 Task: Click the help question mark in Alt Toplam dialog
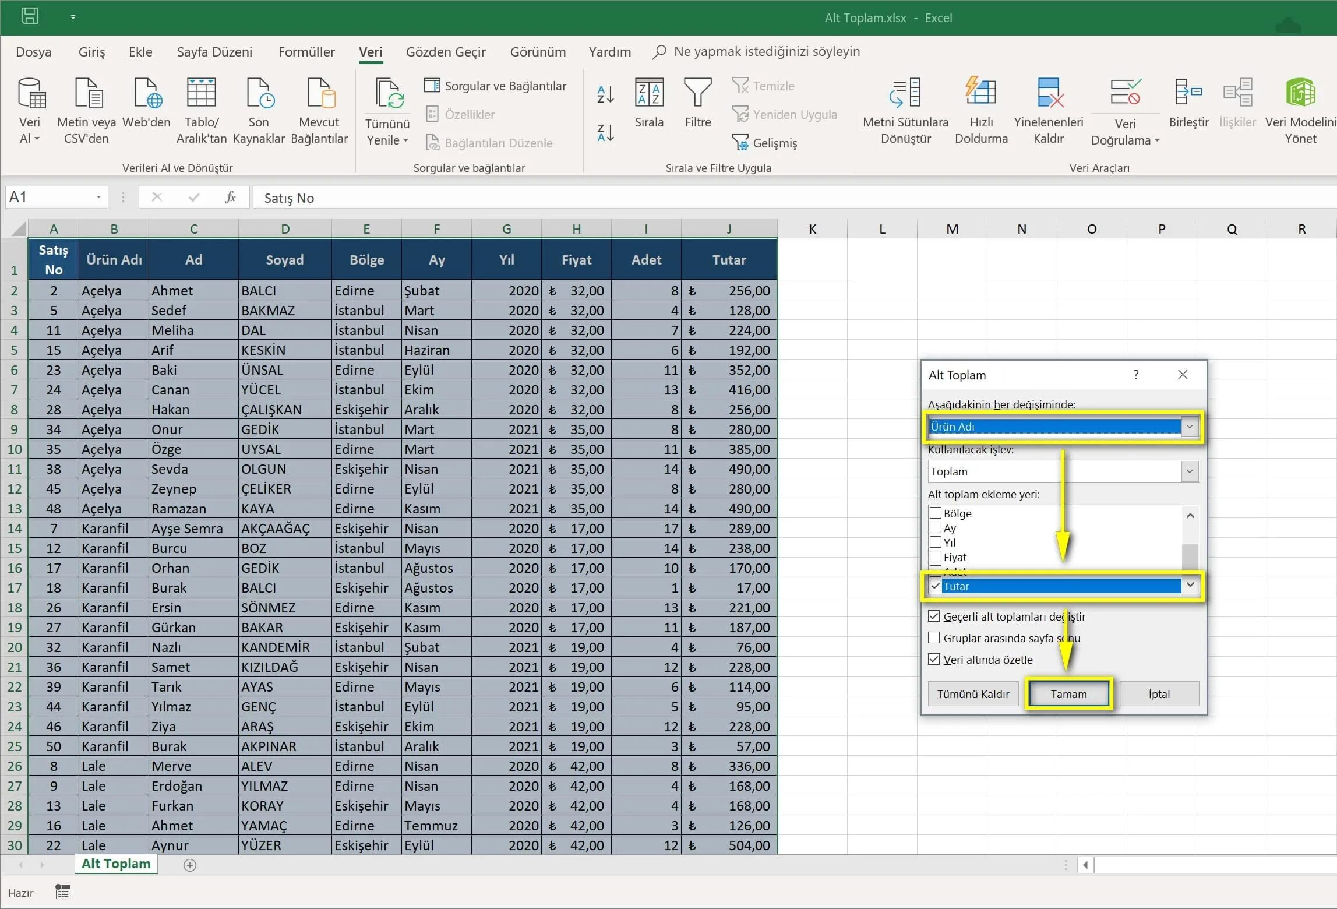(x=1135, y=375)
